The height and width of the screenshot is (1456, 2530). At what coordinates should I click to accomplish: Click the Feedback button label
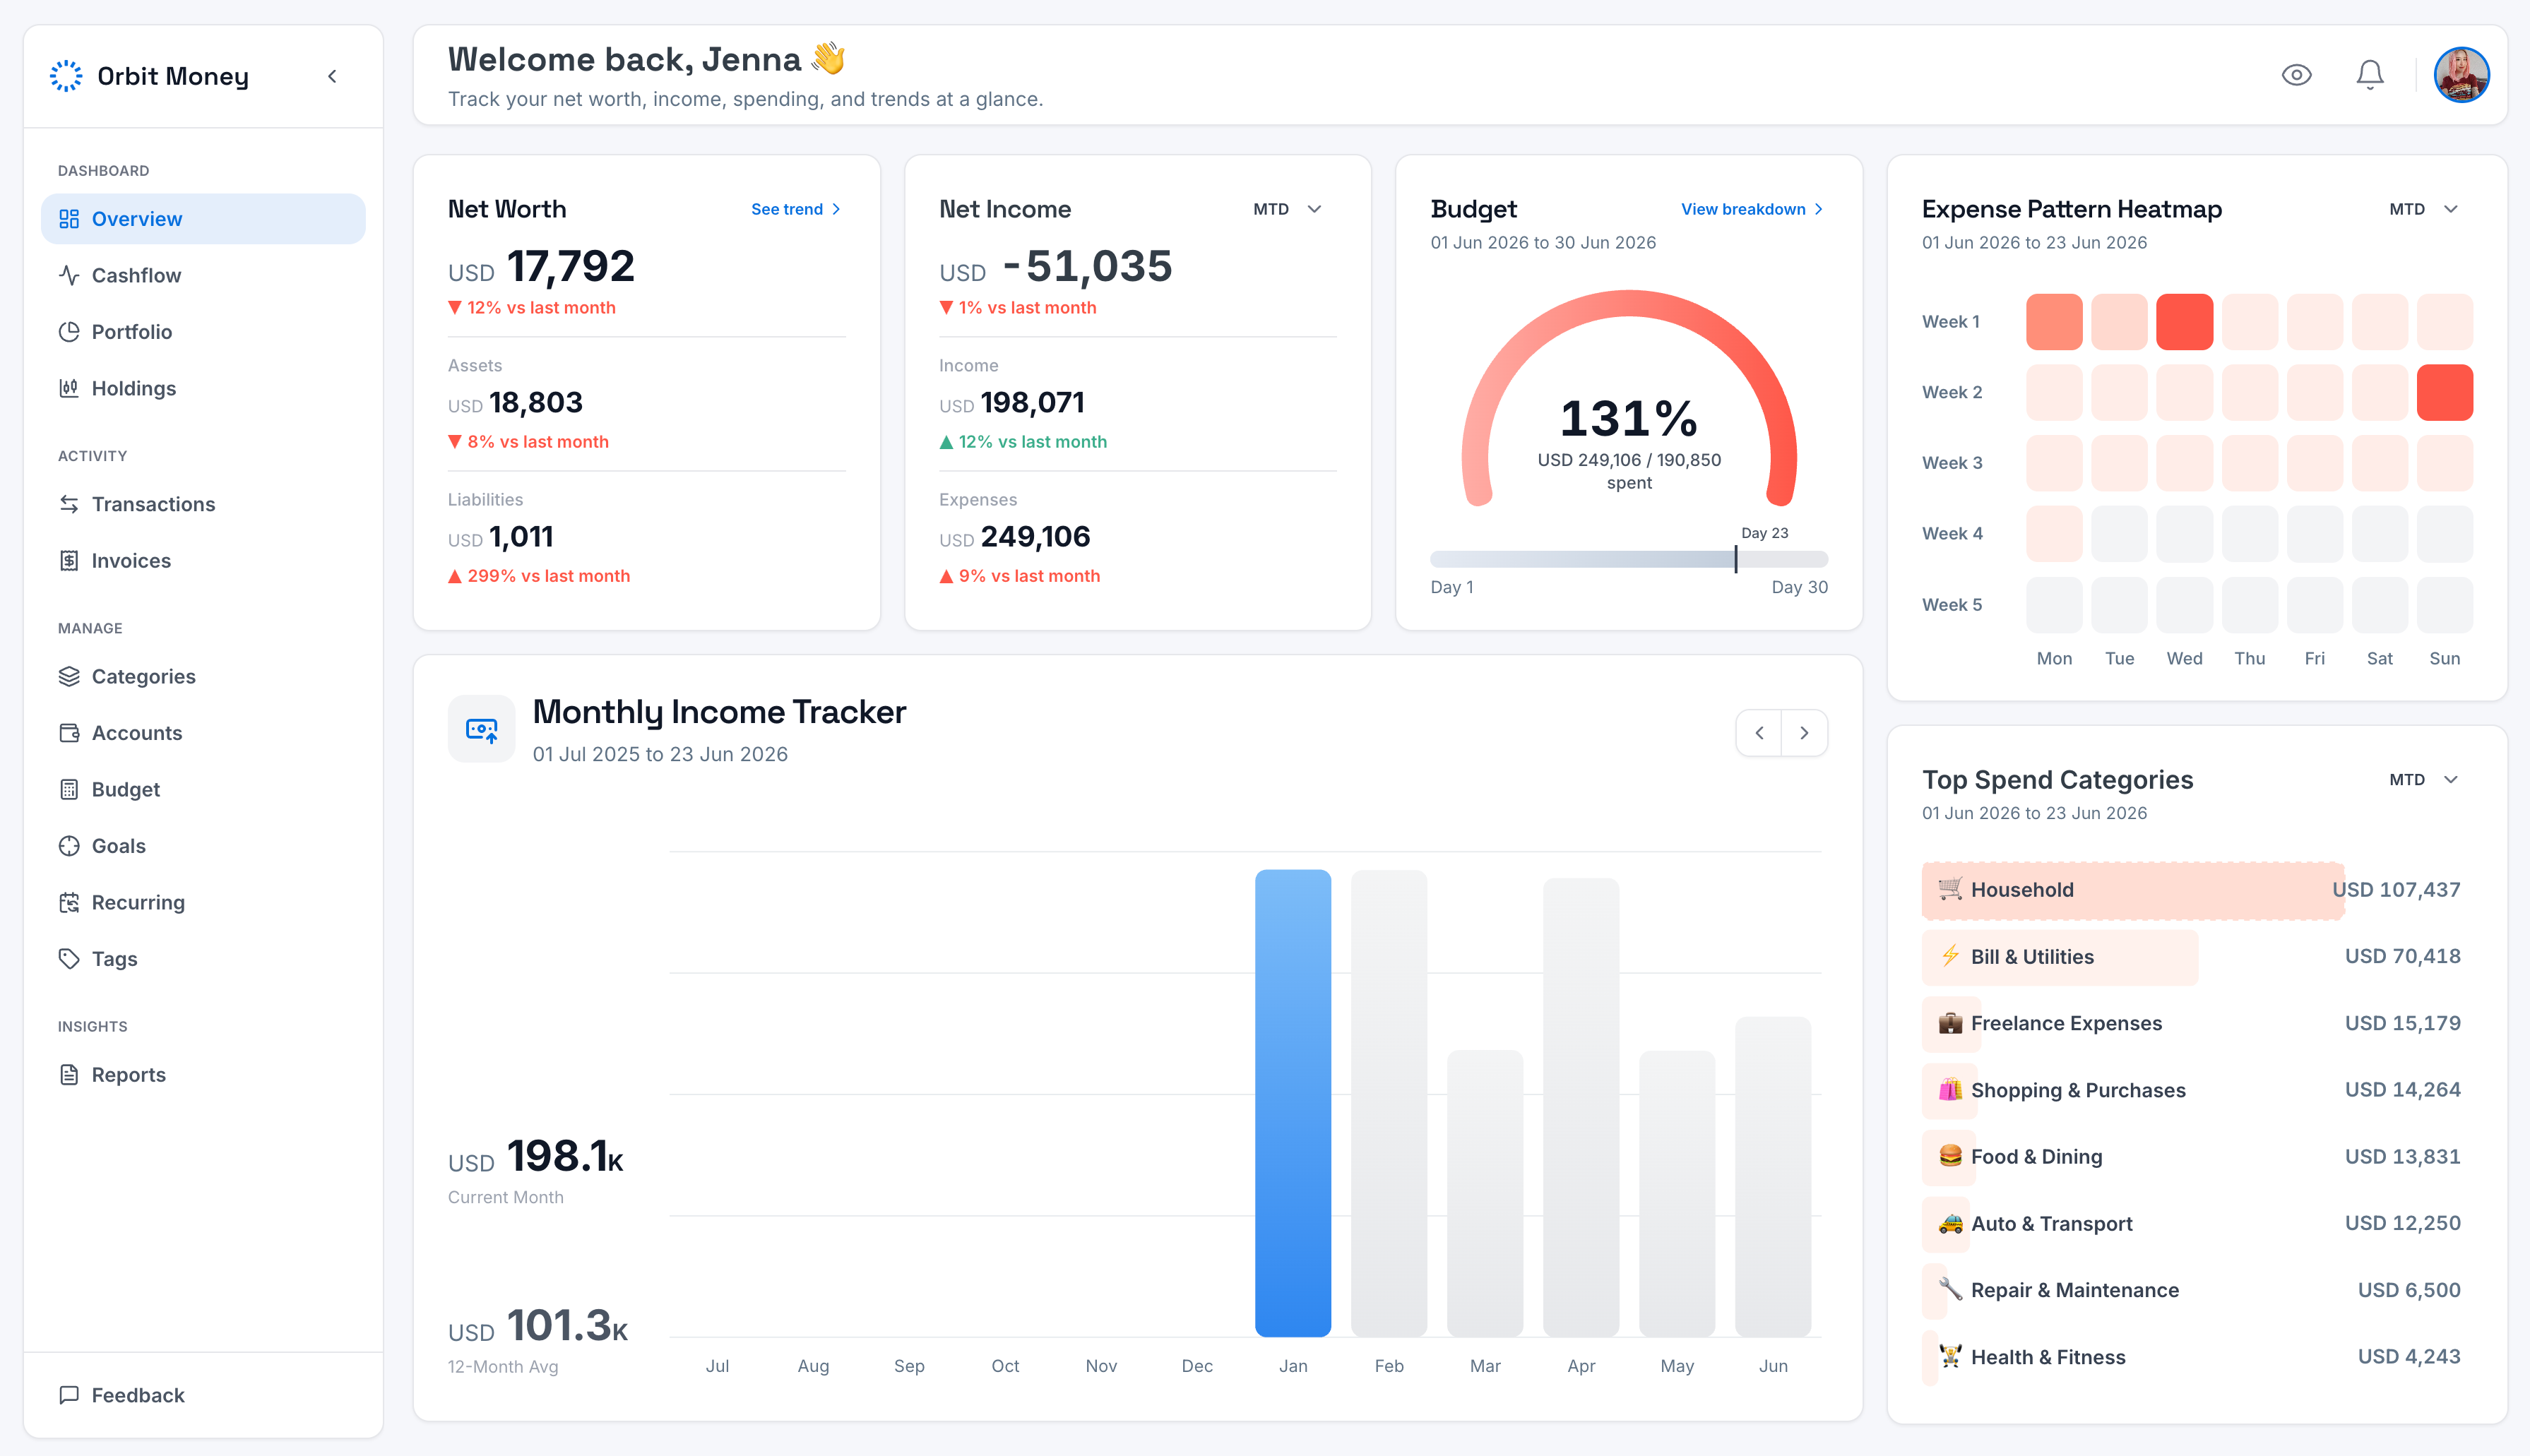tap(138, 1395)
